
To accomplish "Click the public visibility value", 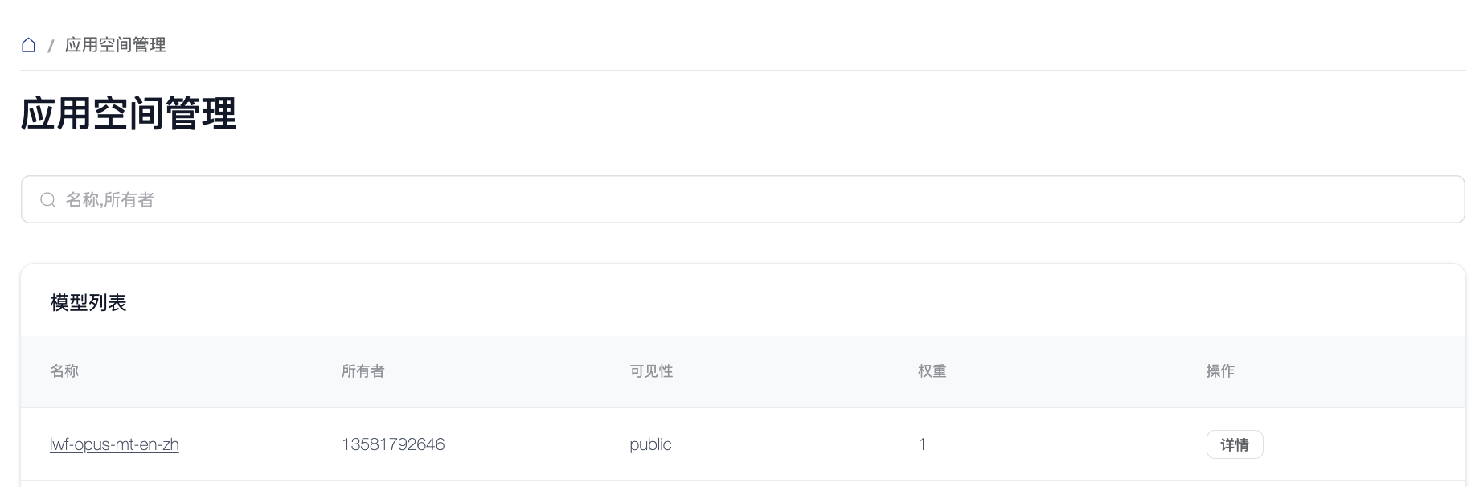I will pos(650,444).
